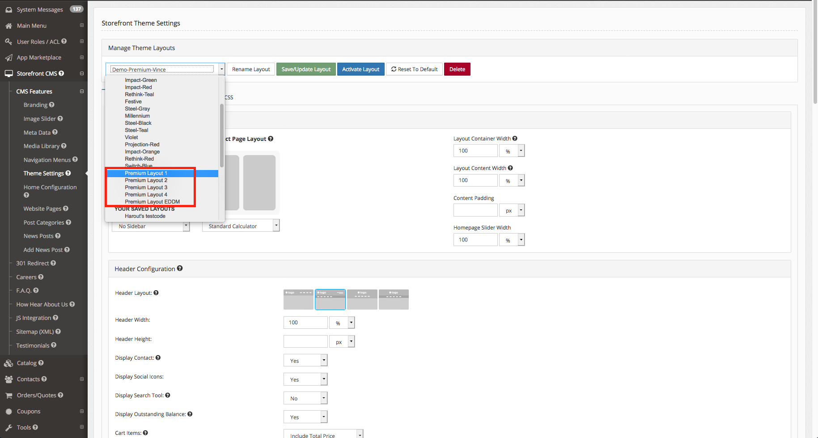Collapse the CMS Features tree
The width and height of the screenshot is (818, 438).
(x=82, y=91)
